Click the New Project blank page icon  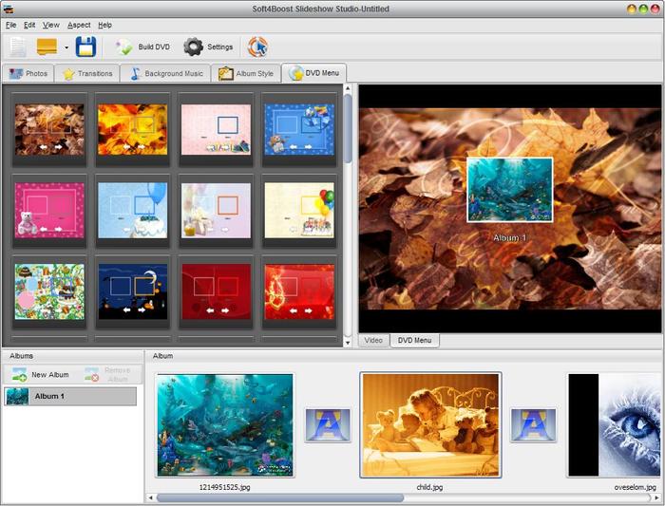click(18, 47)
